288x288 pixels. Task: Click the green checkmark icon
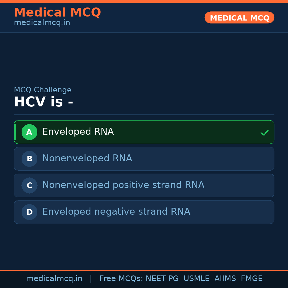tap(265, 133)
